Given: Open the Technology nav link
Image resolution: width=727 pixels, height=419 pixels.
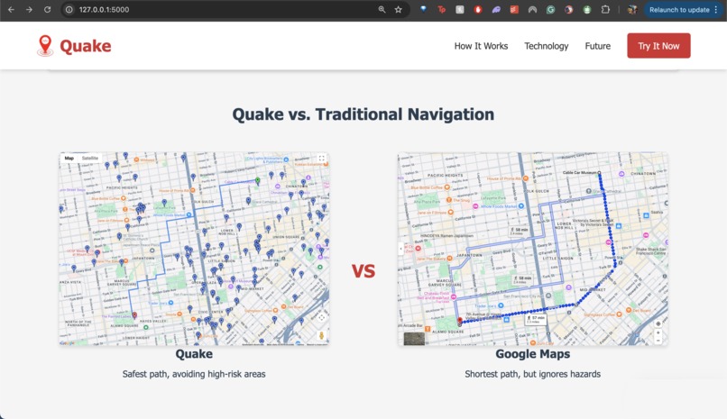Looking at the screenshot, I should (547, 46).
